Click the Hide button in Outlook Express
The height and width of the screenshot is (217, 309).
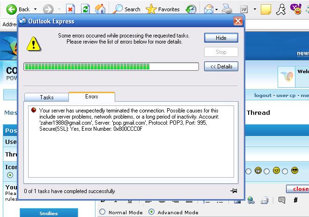coord(221,37)
